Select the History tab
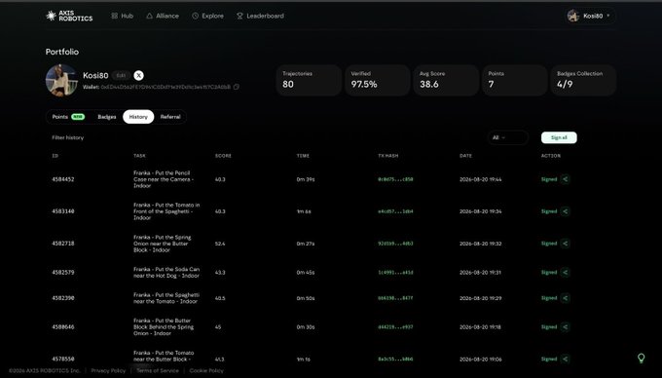 (138, 117)
